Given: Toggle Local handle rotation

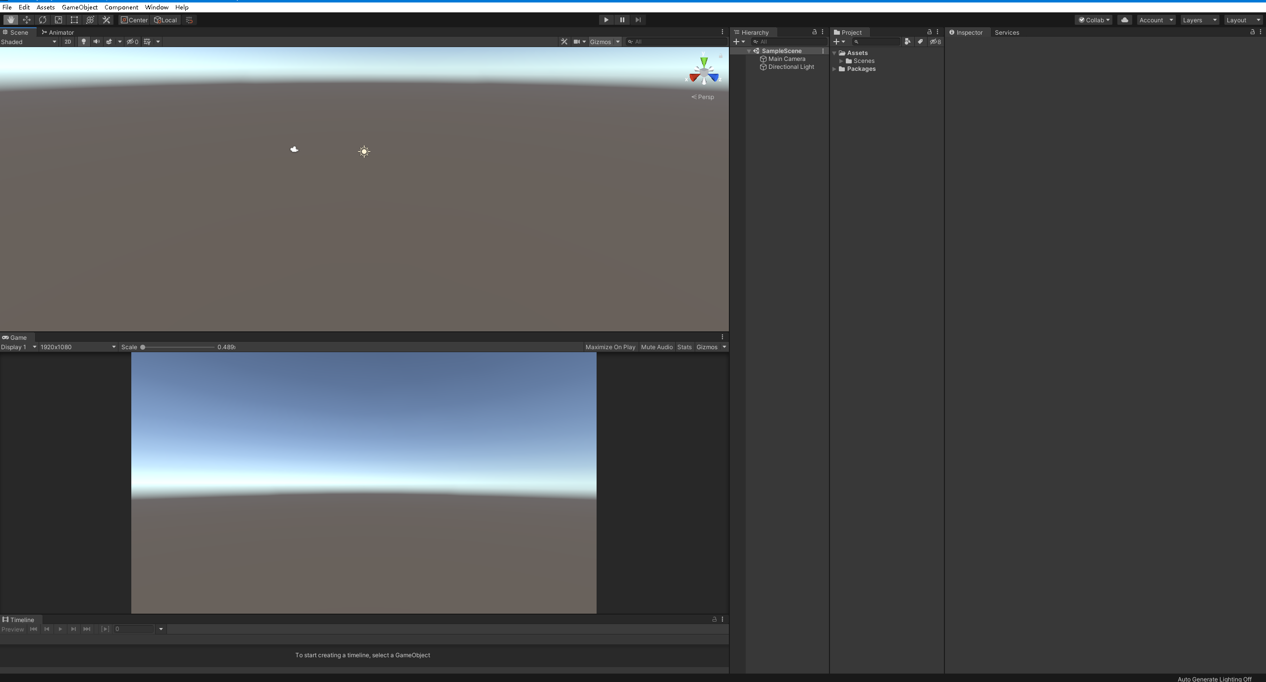Looking at the screenshot, I should pos(165,20).
